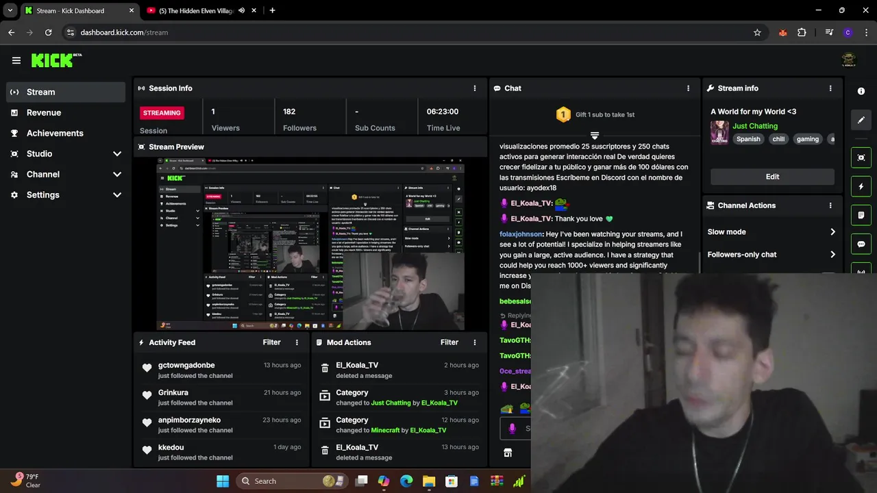Click the Just Chatting category thumbnail
Viewport: 877px width, 493px height.
(719, 132)
